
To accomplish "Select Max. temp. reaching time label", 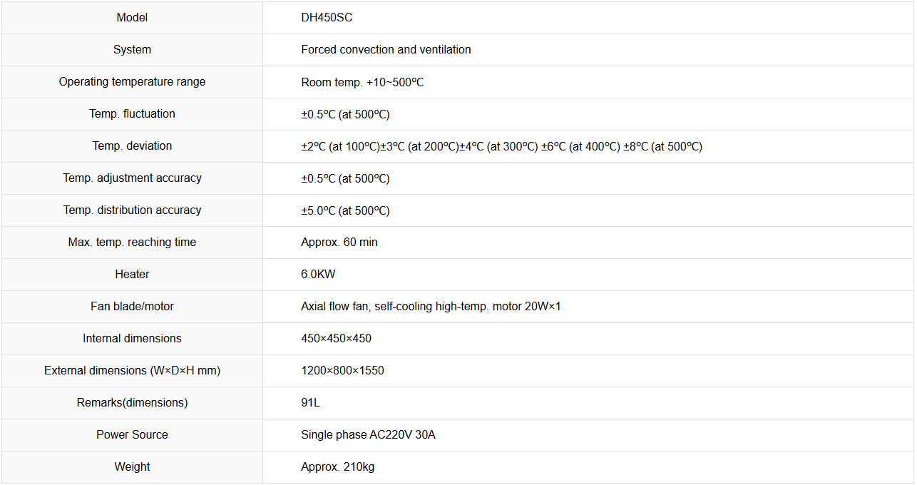I will [x=132, y=242].
